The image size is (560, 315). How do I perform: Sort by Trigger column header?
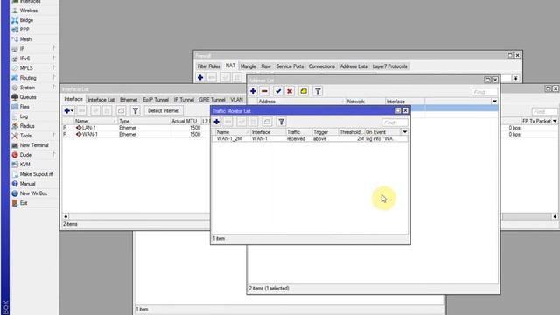pos(325,132)
